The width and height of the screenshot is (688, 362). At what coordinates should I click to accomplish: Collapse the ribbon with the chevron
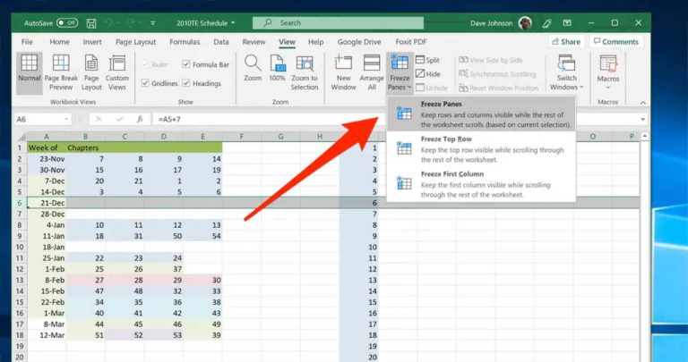point(643,103)
